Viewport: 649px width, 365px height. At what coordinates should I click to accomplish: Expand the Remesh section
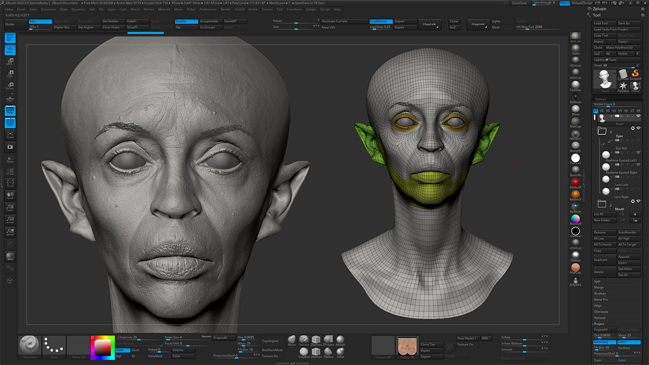tap(600, 318)
